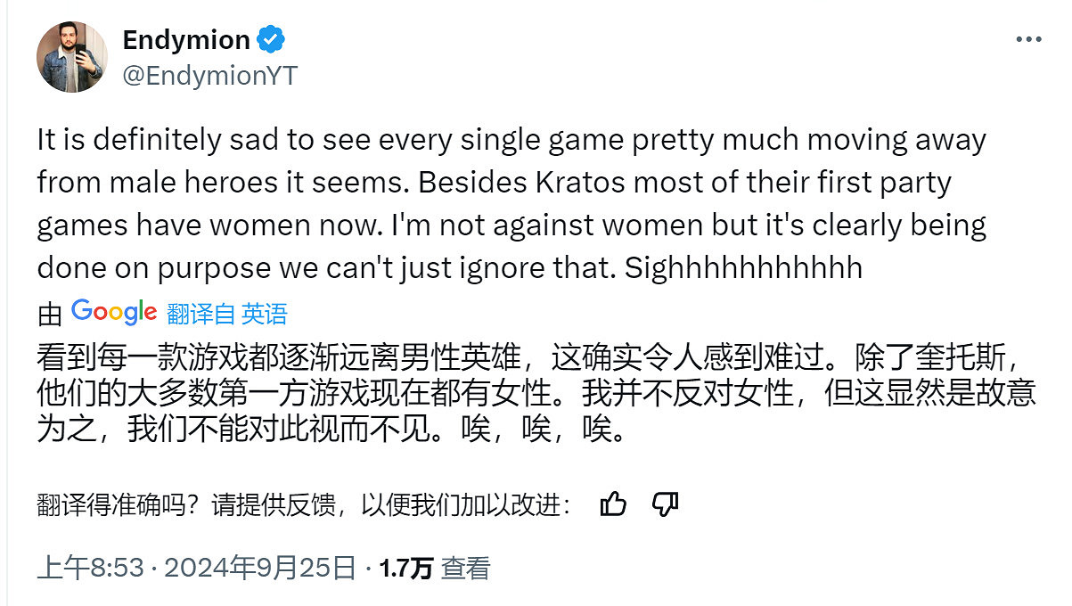The image size is (1072, 606).
Task: Click the @EndymionYT handle
Action: click(210, 76)
